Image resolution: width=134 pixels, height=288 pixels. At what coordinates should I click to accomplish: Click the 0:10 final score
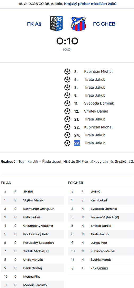coord(67,41)
